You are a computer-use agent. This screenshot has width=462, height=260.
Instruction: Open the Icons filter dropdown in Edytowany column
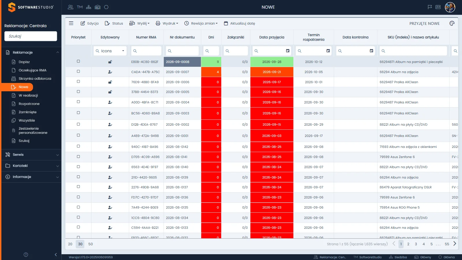coord(110,51)
